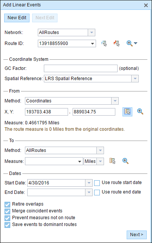Click the From Select X/Y on Map icon
Viewport: 152px width, 243px height.
click(x=127, y=112)
